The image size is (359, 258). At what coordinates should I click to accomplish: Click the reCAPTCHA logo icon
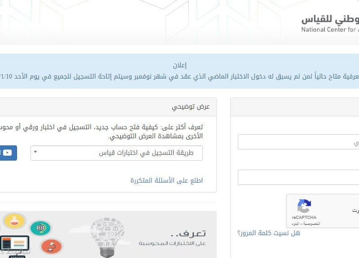[x=304, y=206]
